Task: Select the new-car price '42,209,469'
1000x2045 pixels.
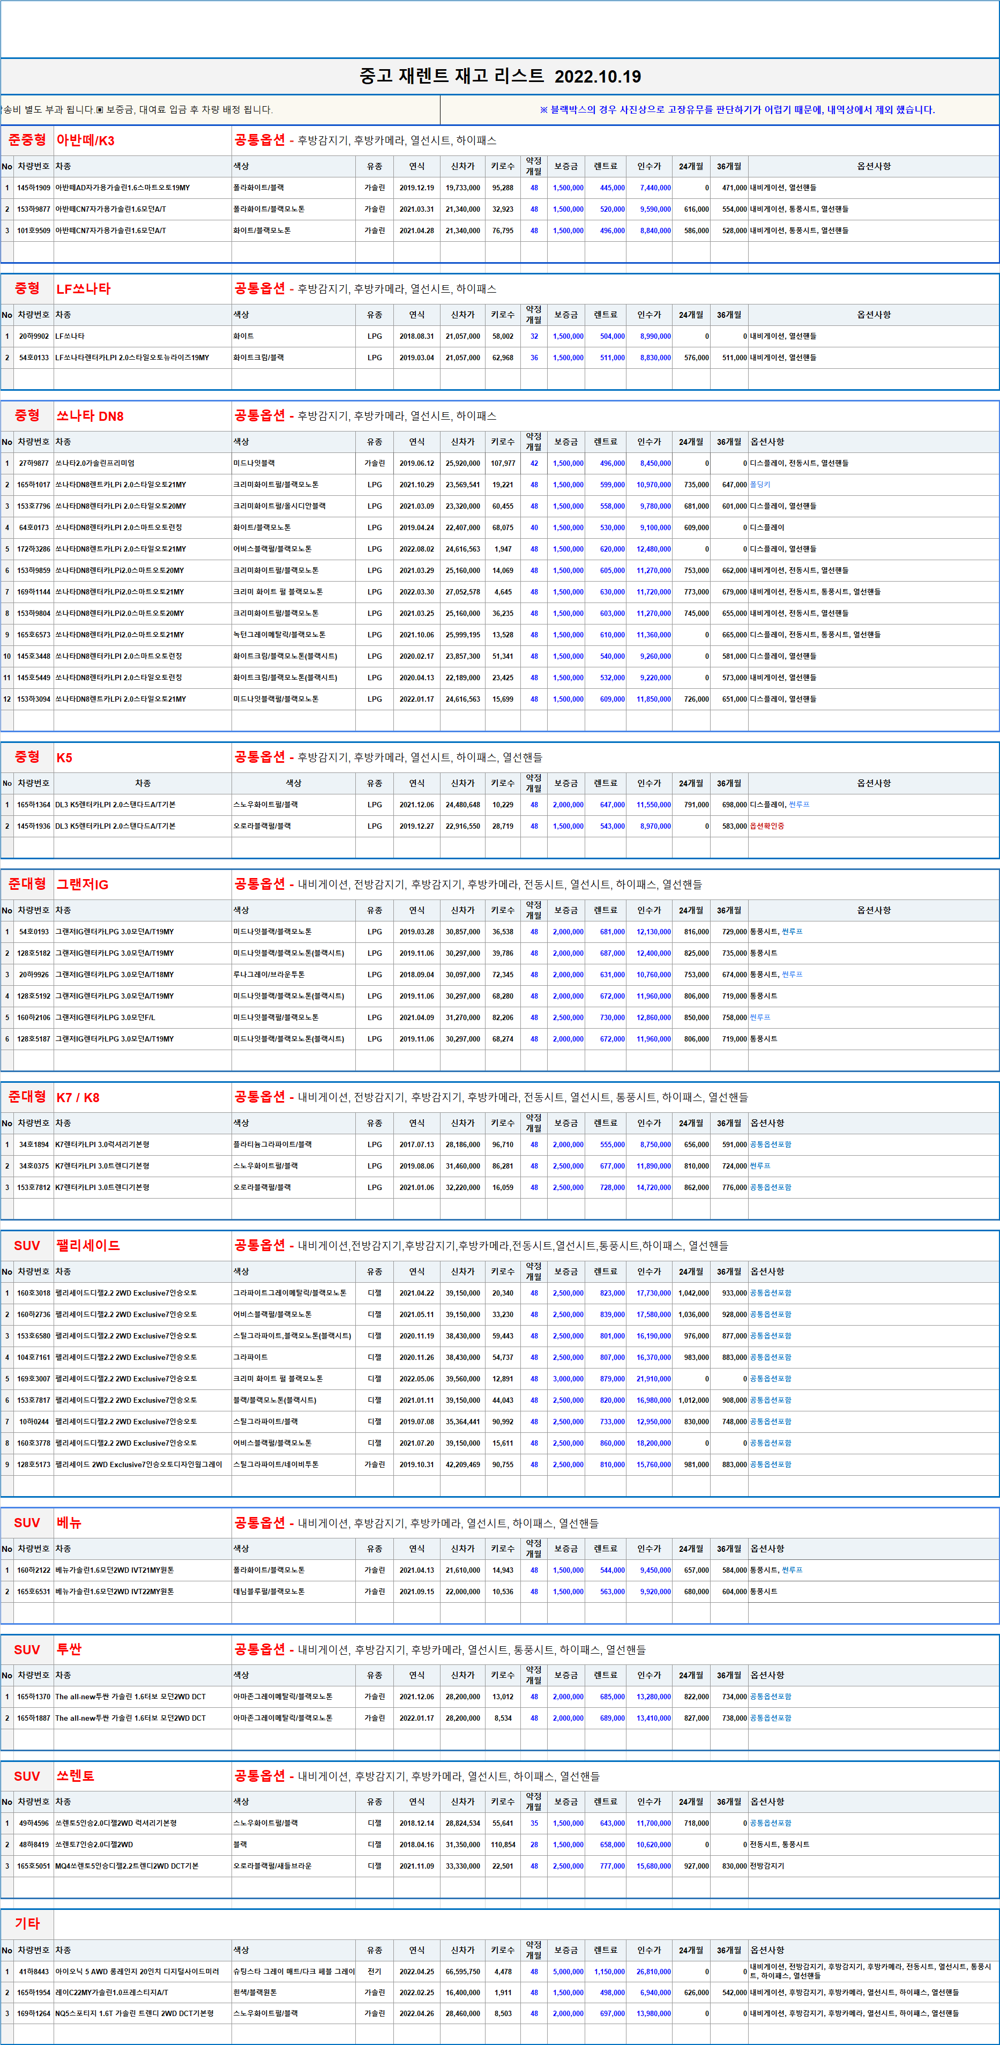Action: (x=462, y=1464)
